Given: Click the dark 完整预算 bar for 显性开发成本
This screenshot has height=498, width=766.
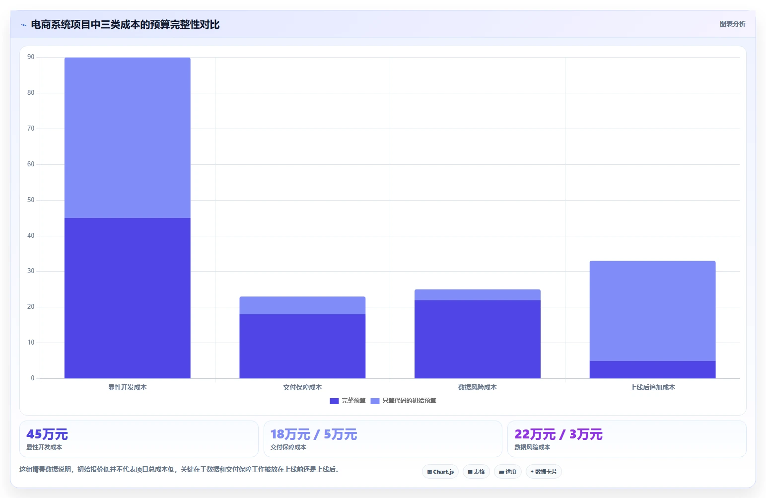Looking at the screenshot, I should (x=128, y=298).
